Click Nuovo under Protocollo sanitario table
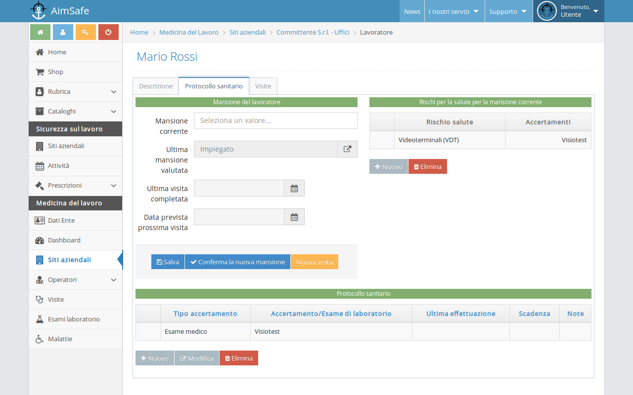This screenshot has height=395, width=633. coord(155,358)
